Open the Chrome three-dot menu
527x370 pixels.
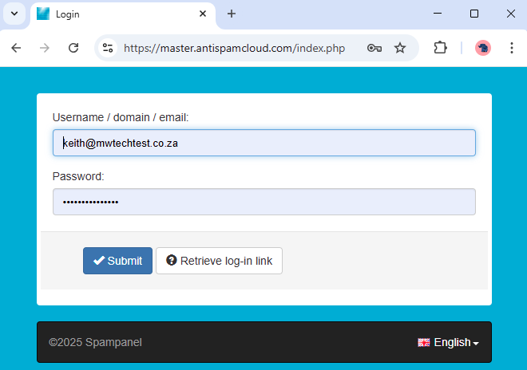(x=511, y=48)
